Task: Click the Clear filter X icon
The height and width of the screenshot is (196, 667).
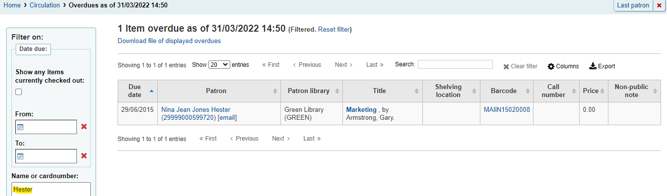Action: (506, 66)
